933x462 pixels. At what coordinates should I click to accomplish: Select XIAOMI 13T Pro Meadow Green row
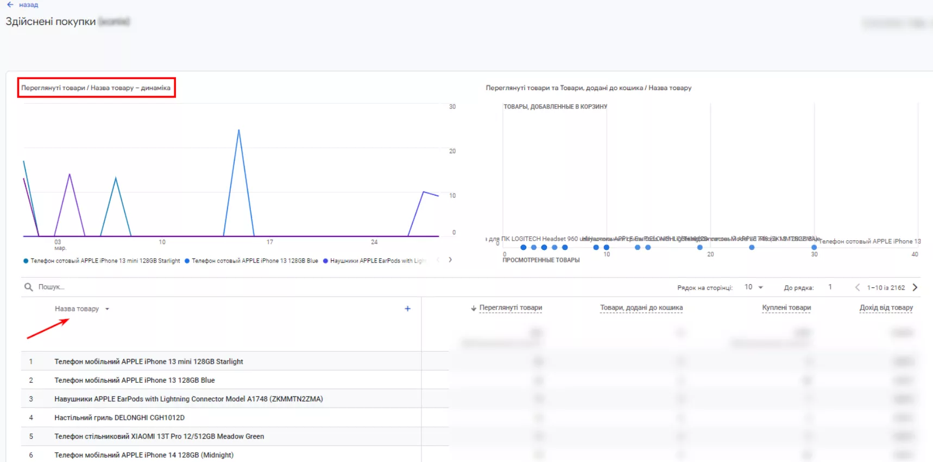tap(235, 437)
